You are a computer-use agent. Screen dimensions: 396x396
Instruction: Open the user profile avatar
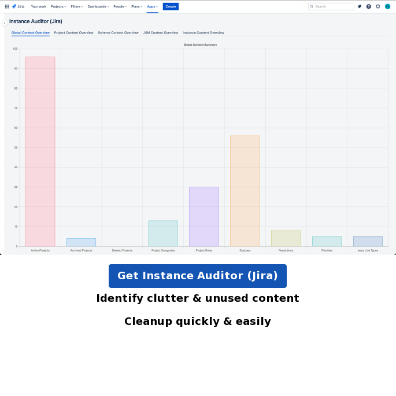click(387, 6)
